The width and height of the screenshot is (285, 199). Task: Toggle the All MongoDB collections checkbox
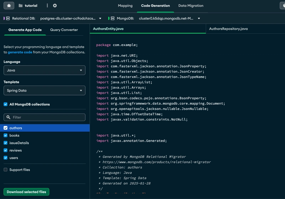click(5, 104)
